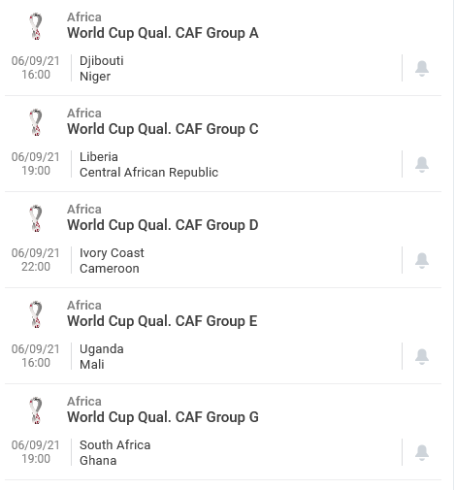Open World Cup Qual. CAF Group G heading
Image resolution: width=455 pixels, height=490 pixels.
coord(163,417)
